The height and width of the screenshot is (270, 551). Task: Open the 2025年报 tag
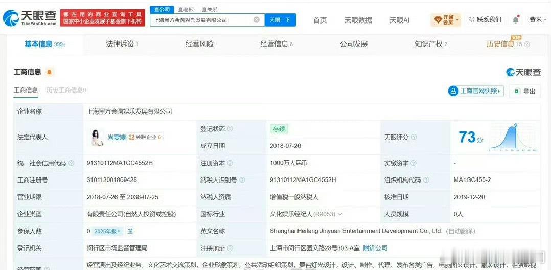(107, 231)
